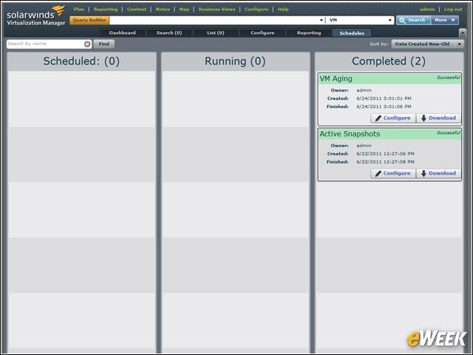The image size is (473, 355).
Task: Click the Log out link
Action: point(453,10)
